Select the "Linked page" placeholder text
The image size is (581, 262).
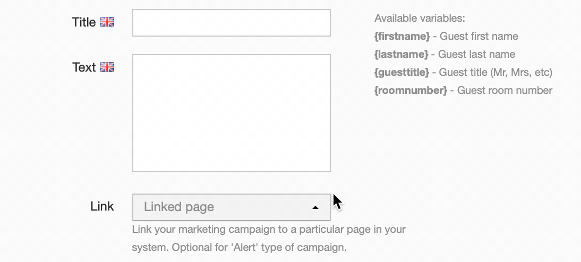point(178,207)
